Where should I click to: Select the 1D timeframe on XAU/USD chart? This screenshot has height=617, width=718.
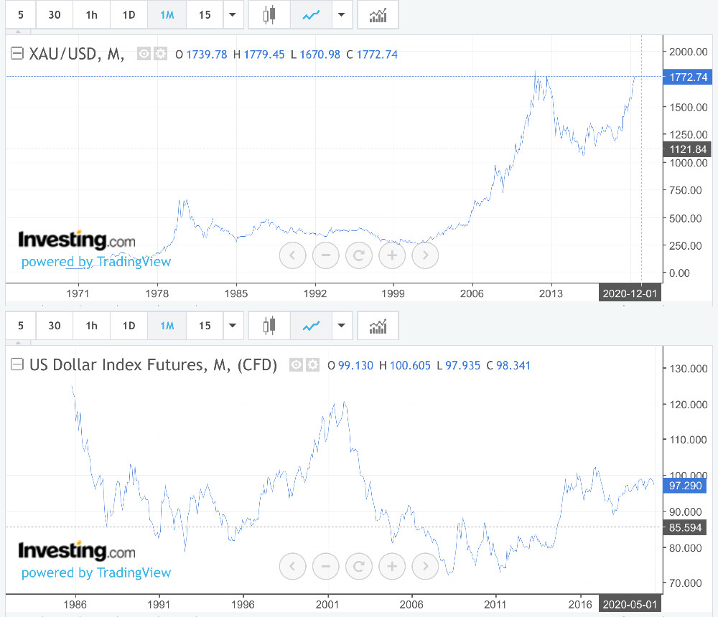pyautogui.click(x=129, y=15)
